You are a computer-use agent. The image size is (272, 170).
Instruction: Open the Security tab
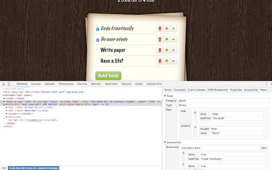click(x=127, y=84)
